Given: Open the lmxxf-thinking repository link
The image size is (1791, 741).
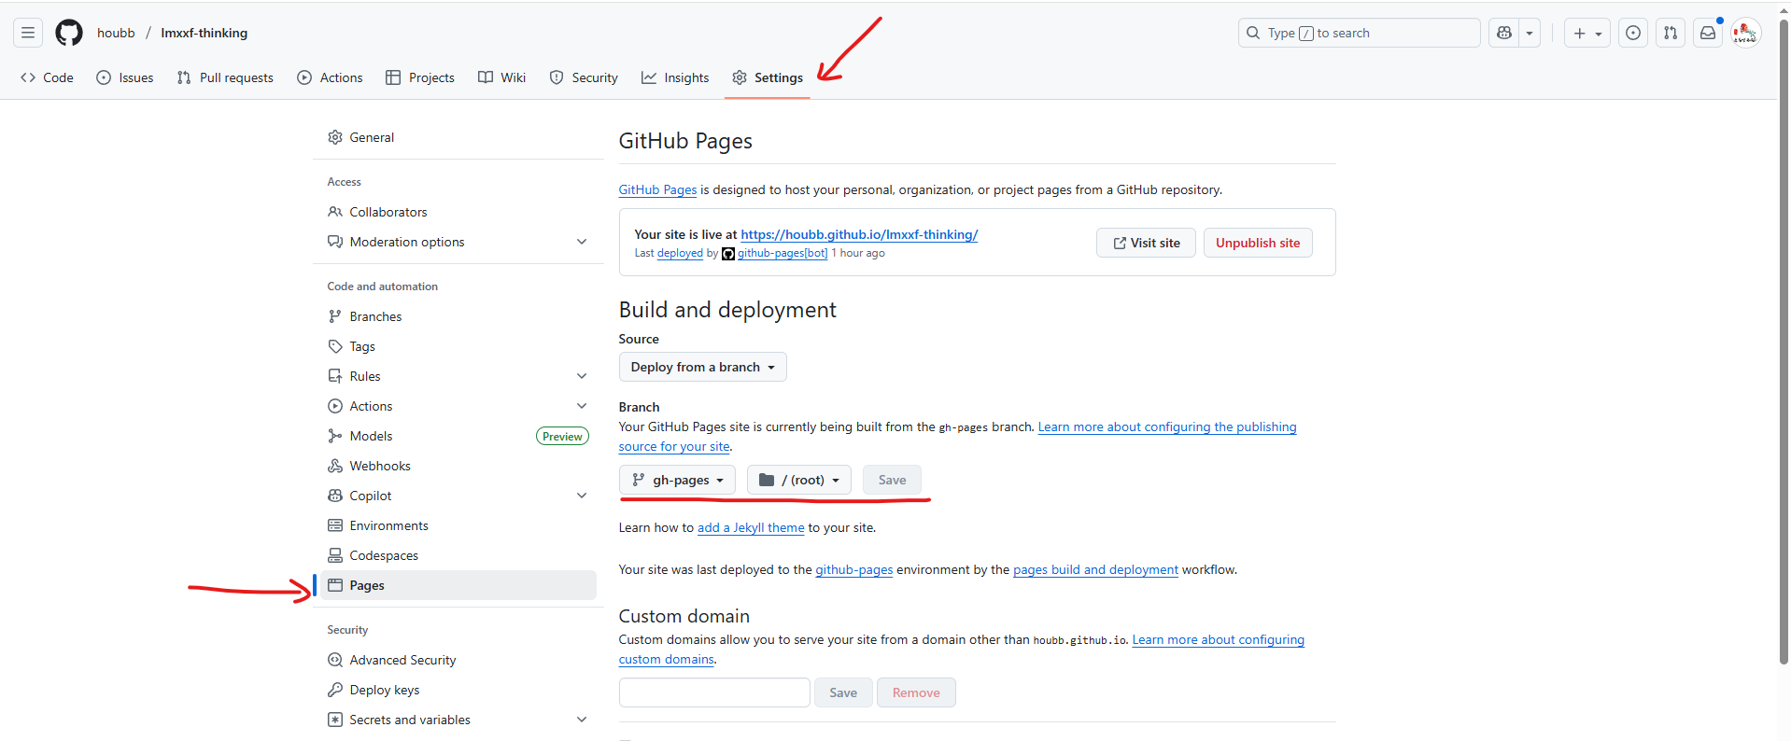Looking at the screenshot, I should 204,33.
